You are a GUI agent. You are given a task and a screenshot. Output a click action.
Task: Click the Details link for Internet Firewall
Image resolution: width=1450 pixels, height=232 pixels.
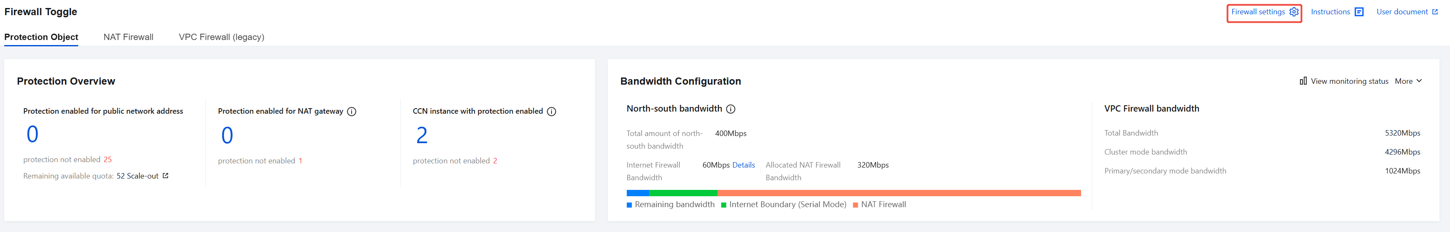(x=743, y=165)
